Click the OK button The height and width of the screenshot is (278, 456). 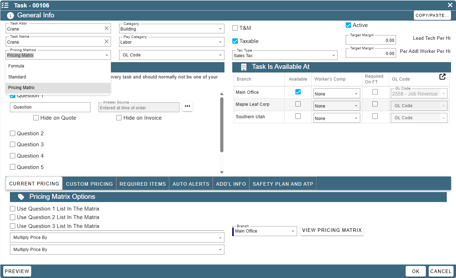tap(416, 271)
